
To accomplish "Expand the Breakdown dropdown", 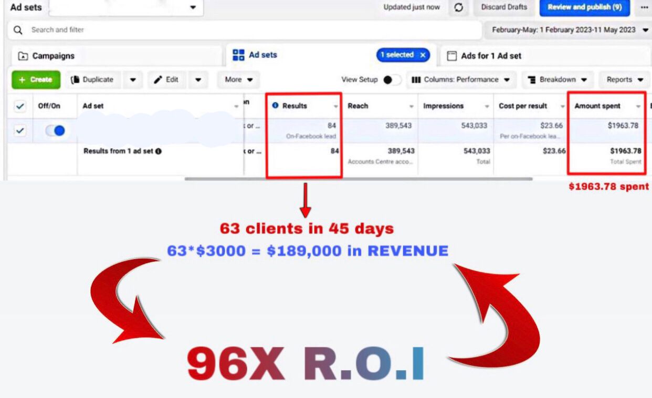I will click(557, 80).
